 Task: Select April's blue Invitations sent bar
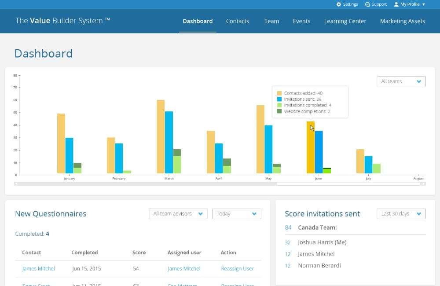[219, 158]
